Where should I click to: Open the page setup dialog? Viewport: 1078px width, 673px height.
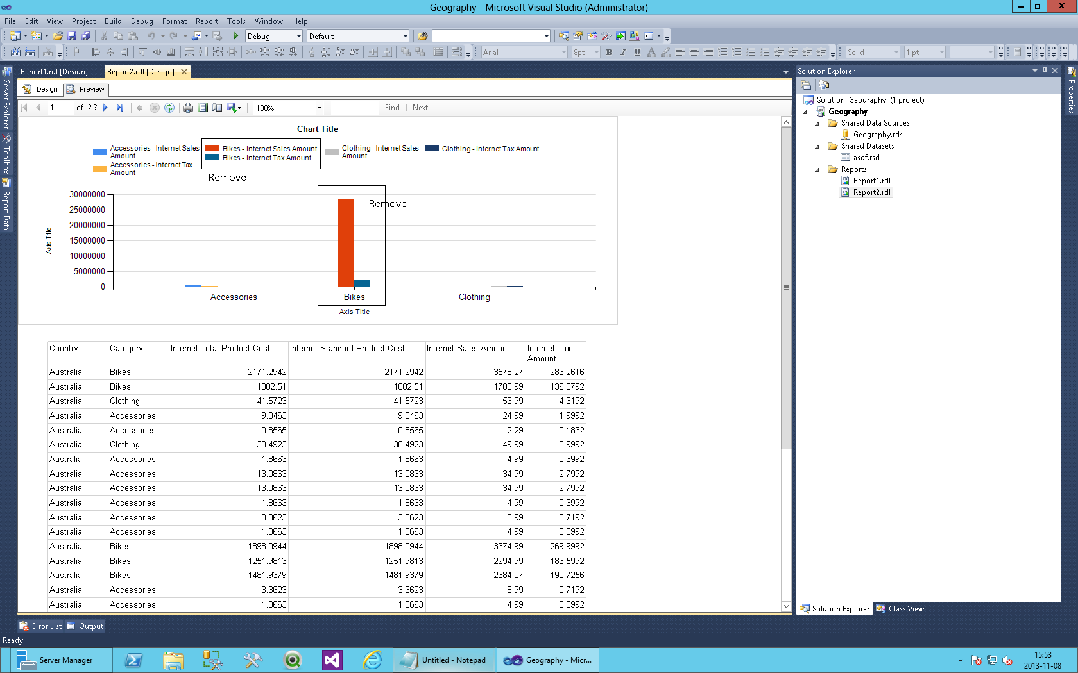(218, 108)
